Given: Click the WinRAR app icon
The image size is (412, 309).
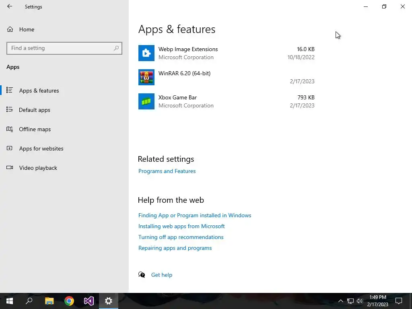Looking at the screenshot, I should click(x=146, y=77).
